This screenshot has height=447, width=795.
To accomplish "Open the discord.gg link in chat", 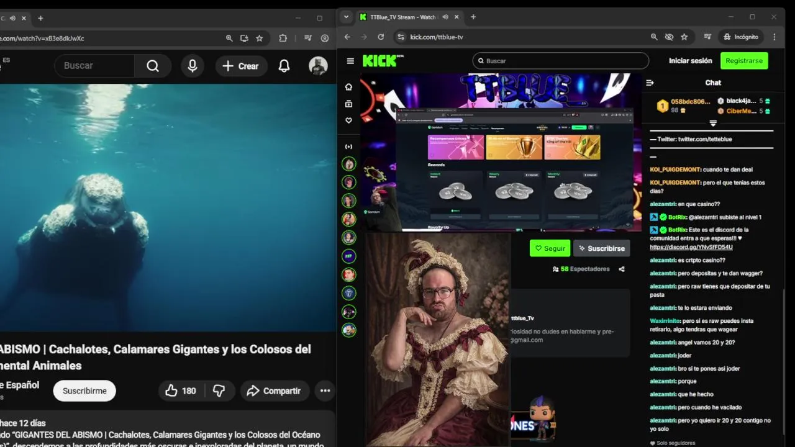I will [691, 247].
